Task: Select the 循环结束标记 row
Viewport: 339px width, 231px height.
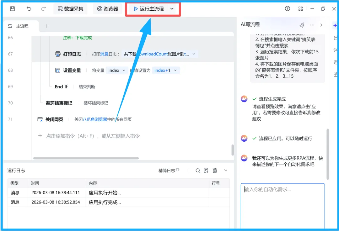Action: (133, 103)
